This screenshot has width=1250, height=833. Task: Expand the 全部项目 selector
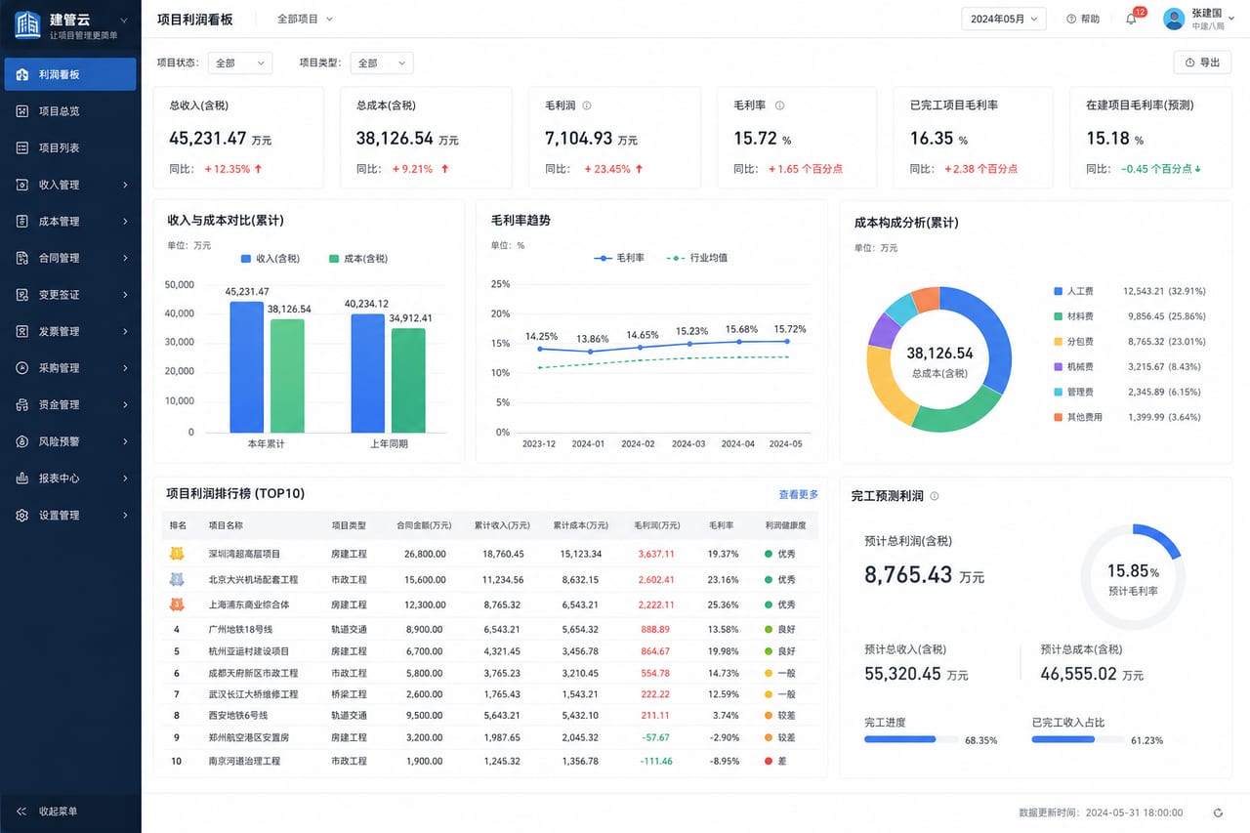pos(305,19)
